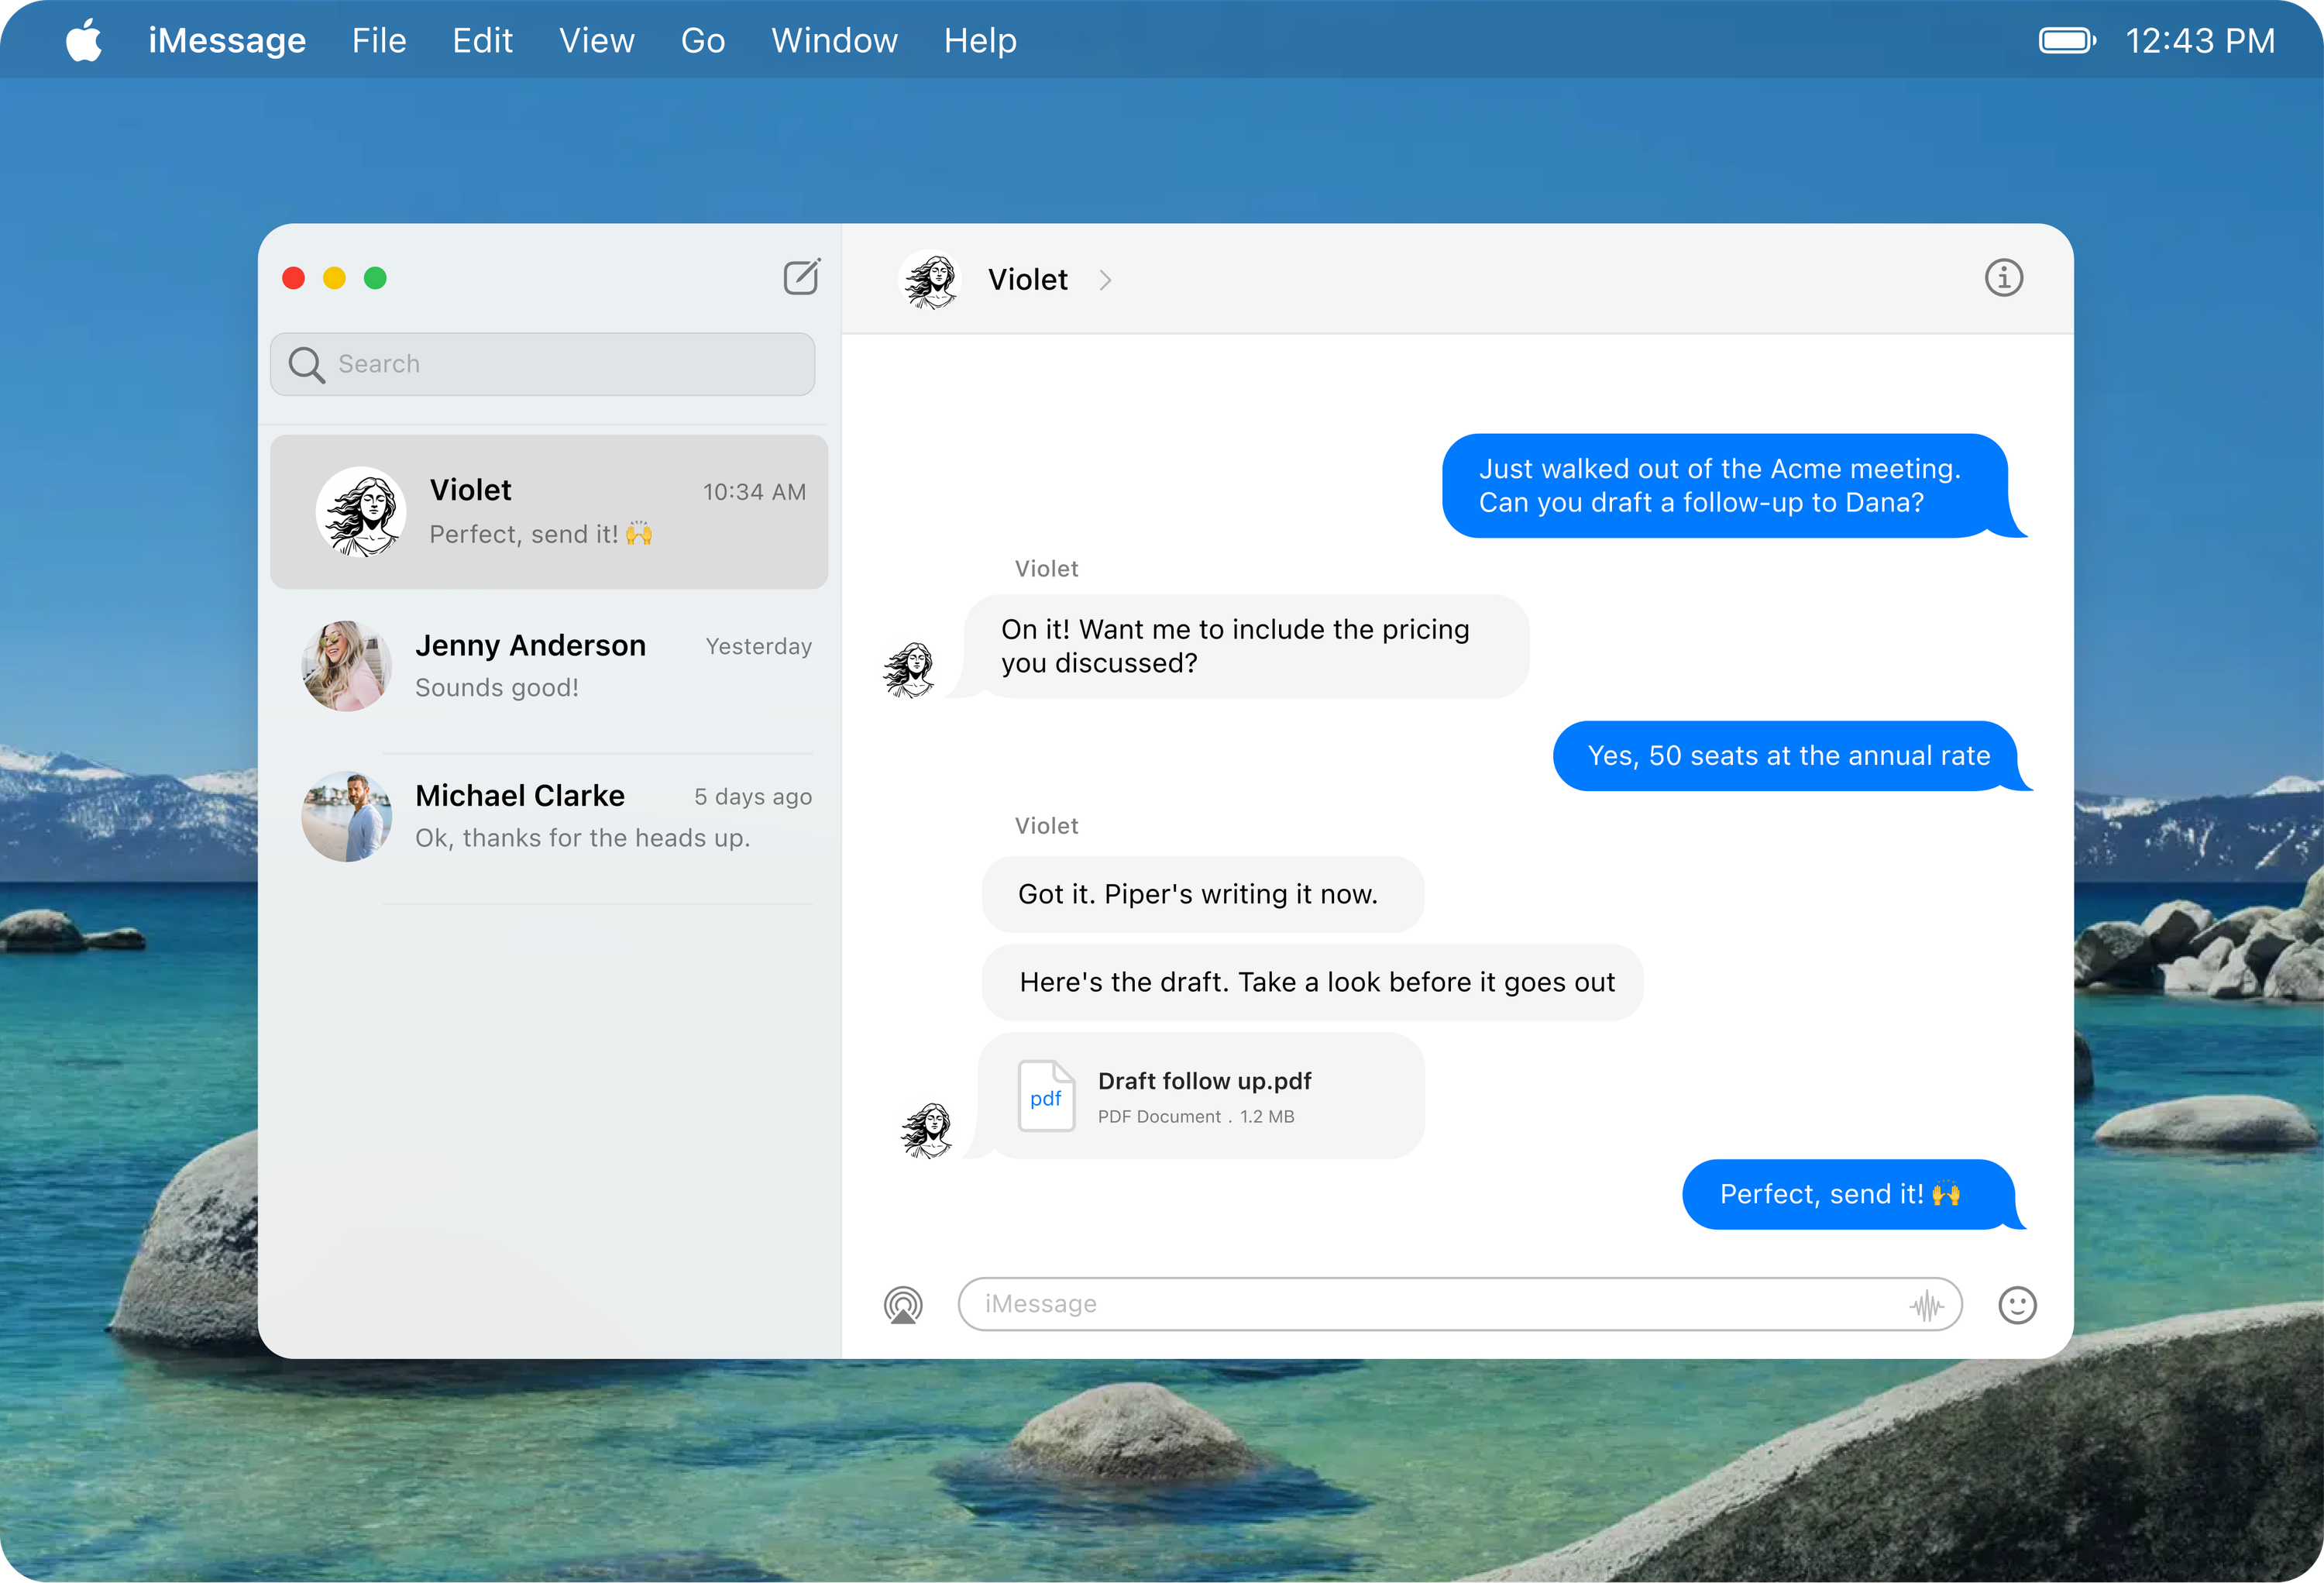Click the 12:43 PM clock
This screenshot has width=2324, height=1583.
[2200, 40]
